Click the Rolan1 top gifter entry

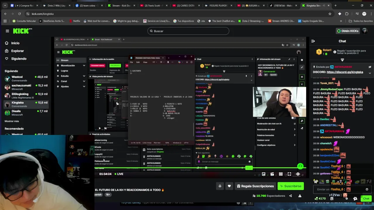(324, 52)
